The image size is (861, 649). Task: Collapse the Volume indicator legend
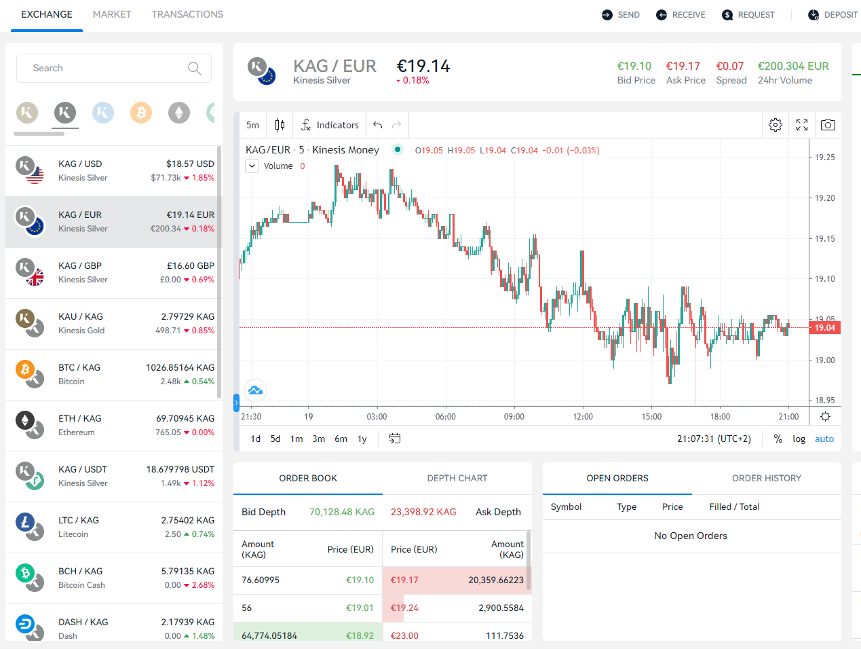click(252, 166)
